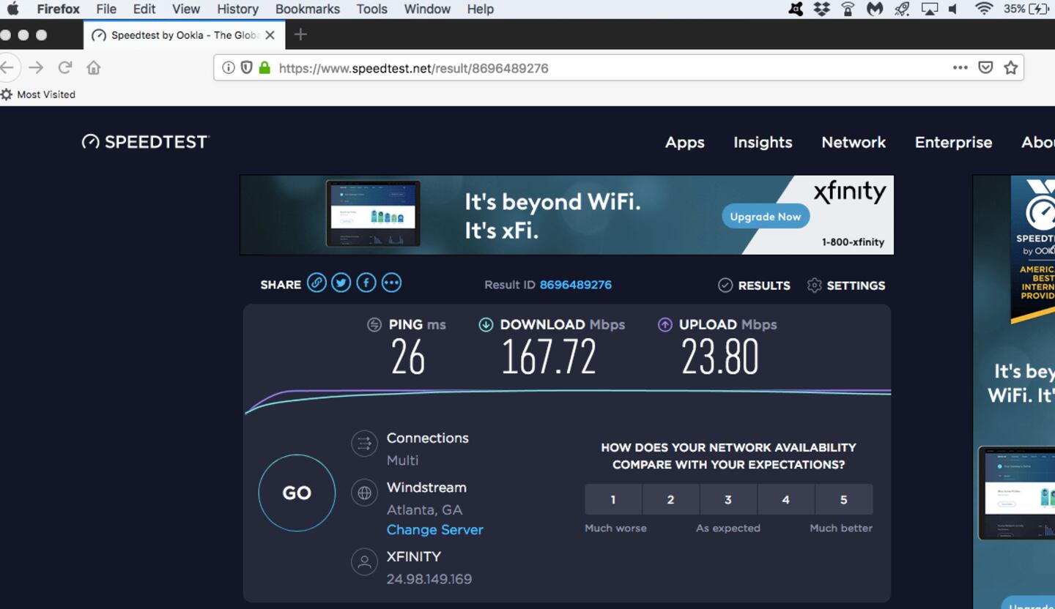Click the Firefox reload page icon
Viewport: 1055px width, 609px height.
click(x=65, y=68)
